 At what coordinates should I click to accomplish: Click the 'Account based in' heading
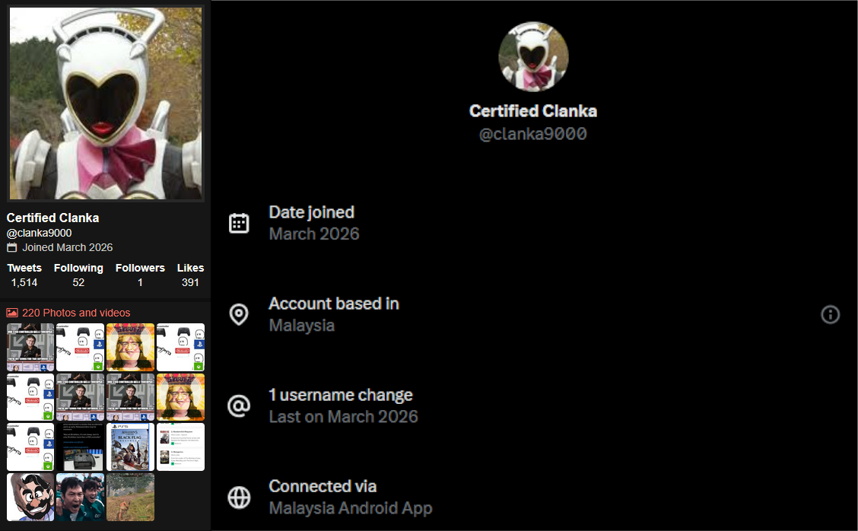[334, 304]
